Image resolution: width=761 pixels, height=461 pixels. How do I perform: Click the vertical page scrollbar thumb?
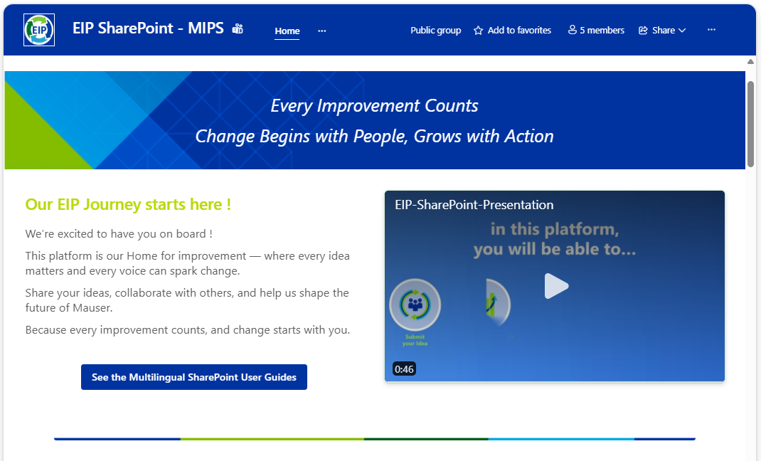[x=750, y=124]
